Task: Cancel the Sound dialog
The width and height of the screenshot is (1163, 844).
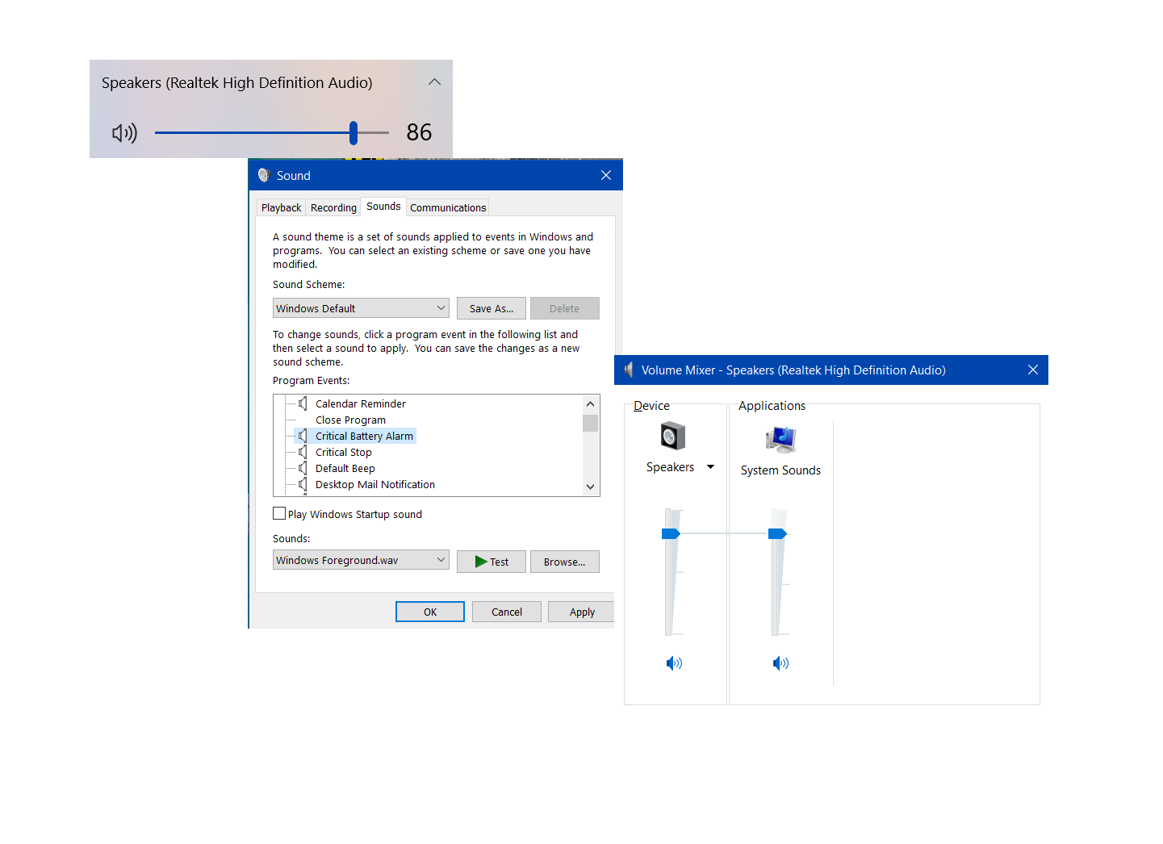Action: pyautogui.click(x=507, y=612)
